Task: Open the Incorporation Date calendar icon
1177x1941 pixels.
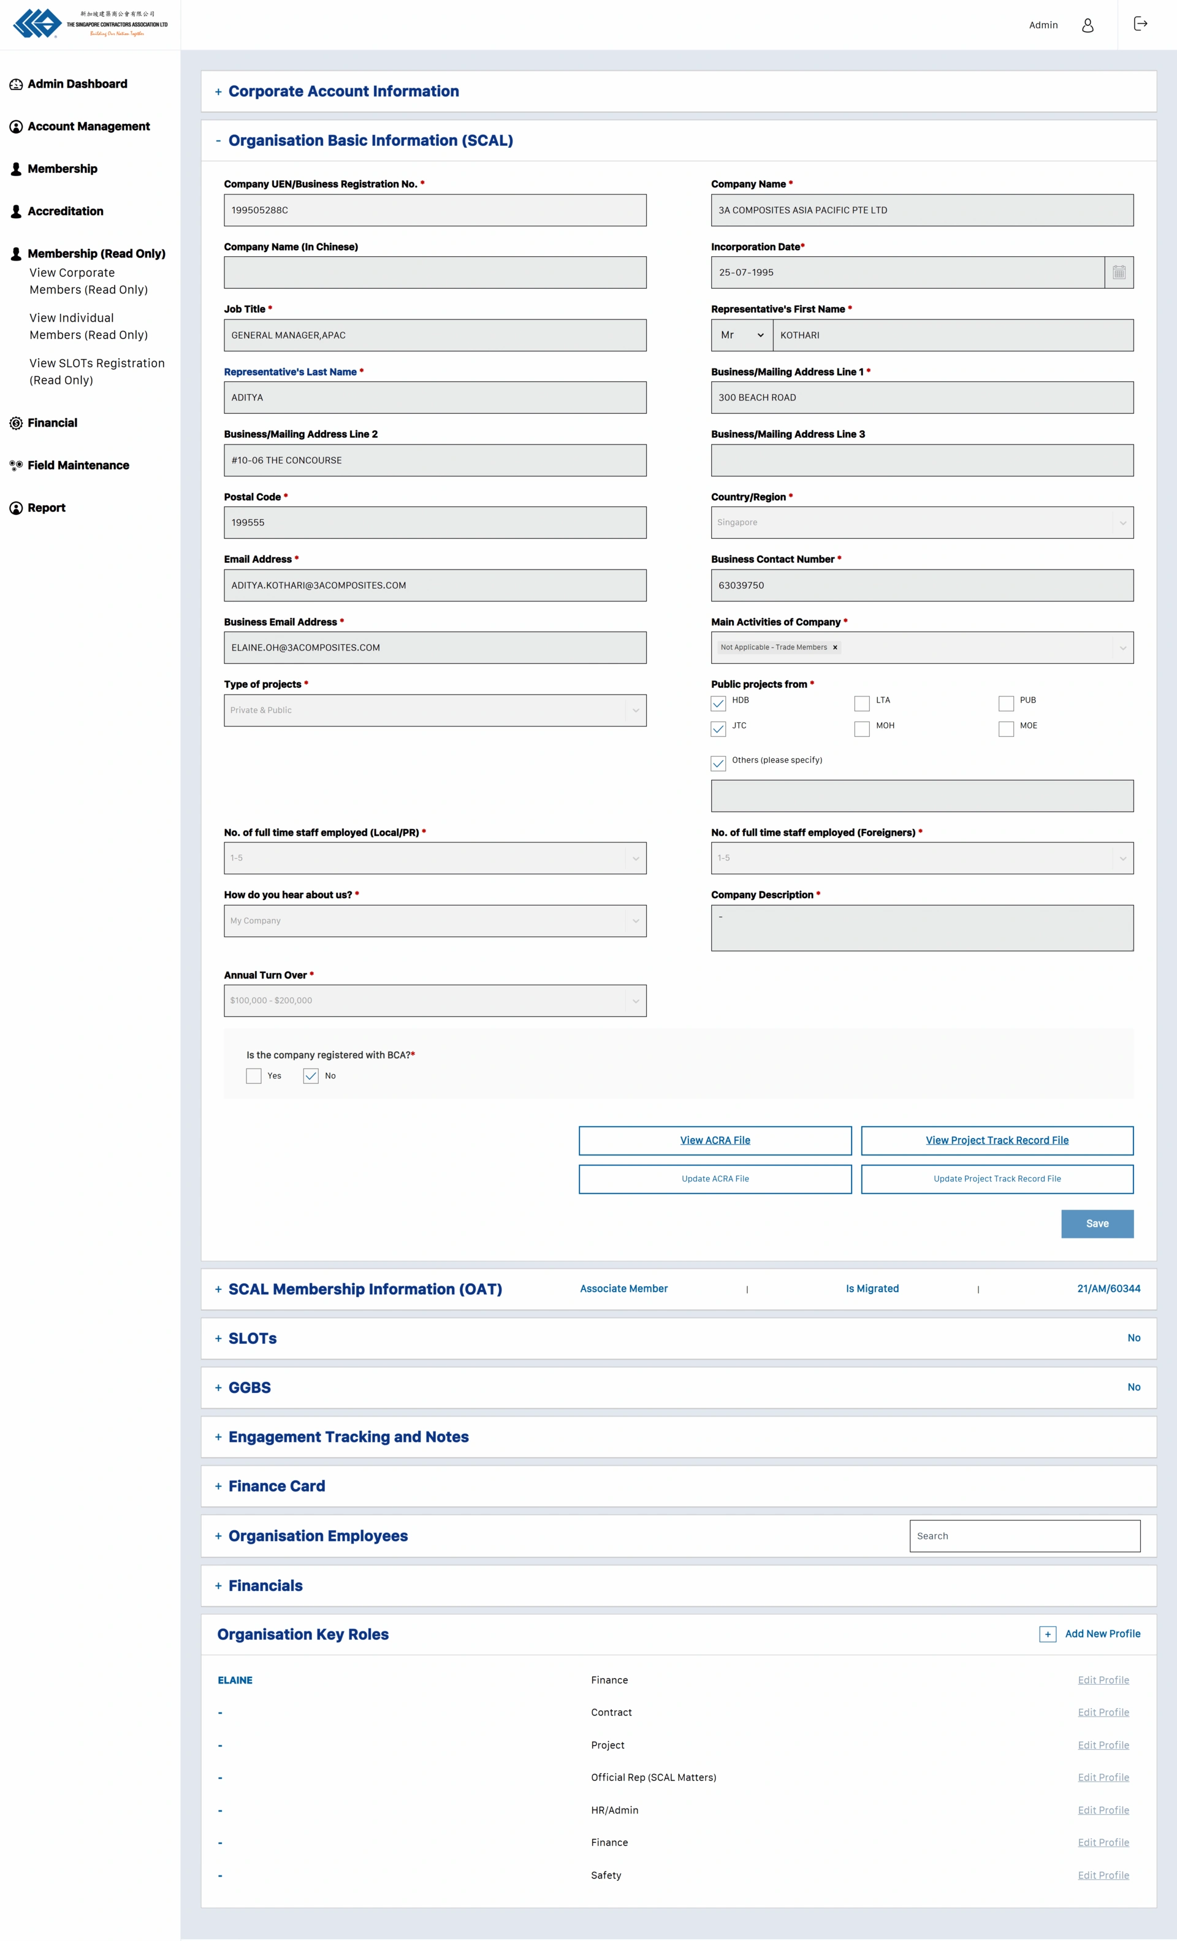Action: click(x=1118, y=273)
